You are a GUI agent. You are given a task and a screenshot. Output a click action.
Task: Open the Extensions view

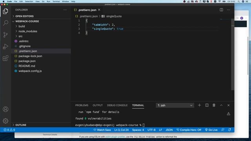coord(5,58)
